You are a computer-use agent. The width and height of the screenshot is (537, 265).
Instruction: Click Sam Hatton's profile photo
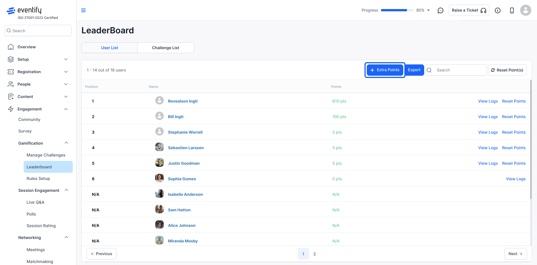(x=159, y=209)
